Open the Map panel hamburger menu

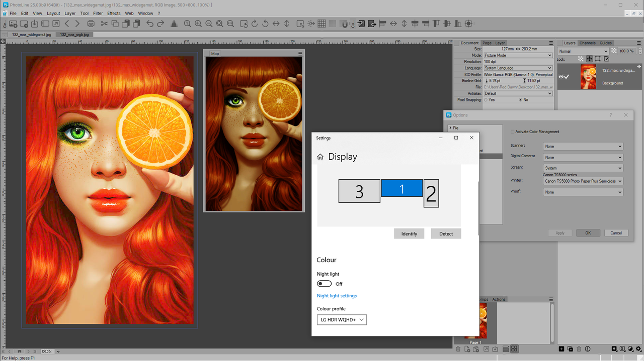click(x=300, y=53)
